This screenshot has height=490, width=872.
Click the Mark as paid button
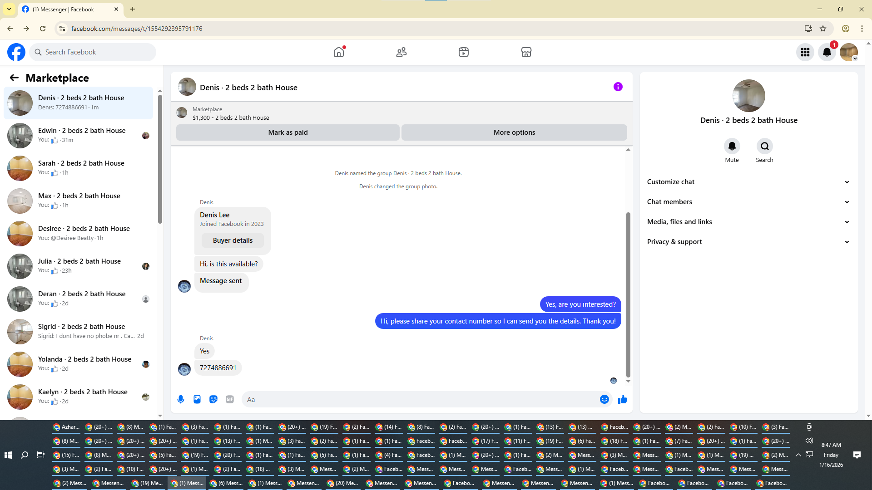pos(287,132)
